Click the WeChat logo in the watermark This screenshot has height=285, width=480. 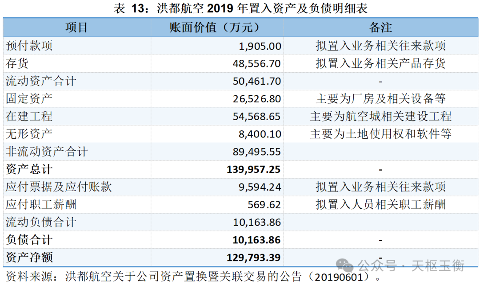[x=345, y=265]
